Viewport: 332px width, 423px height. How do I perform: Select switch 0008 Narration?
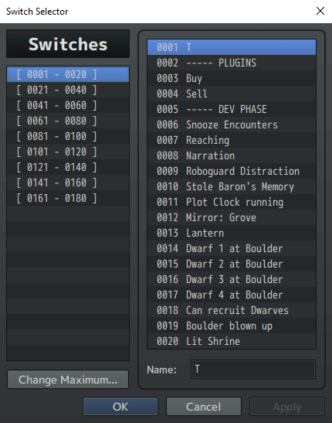232,155
